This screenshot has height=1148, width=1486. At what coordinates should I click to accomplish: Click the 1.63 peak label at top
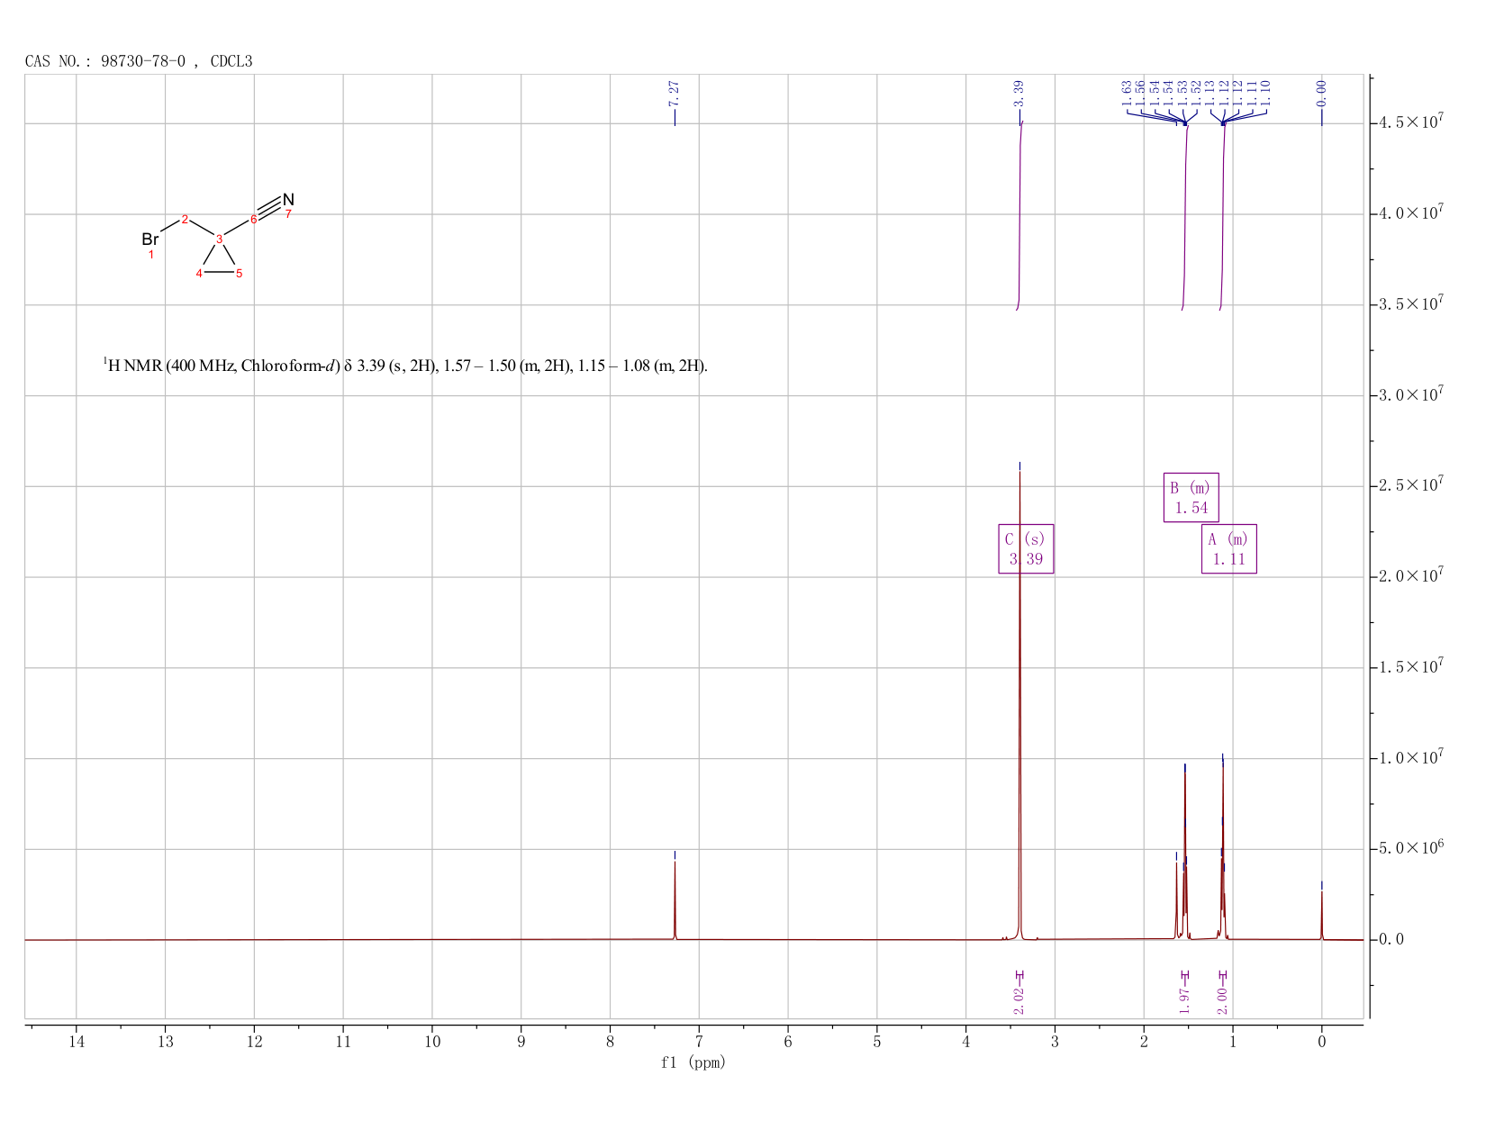[1126, 93]
